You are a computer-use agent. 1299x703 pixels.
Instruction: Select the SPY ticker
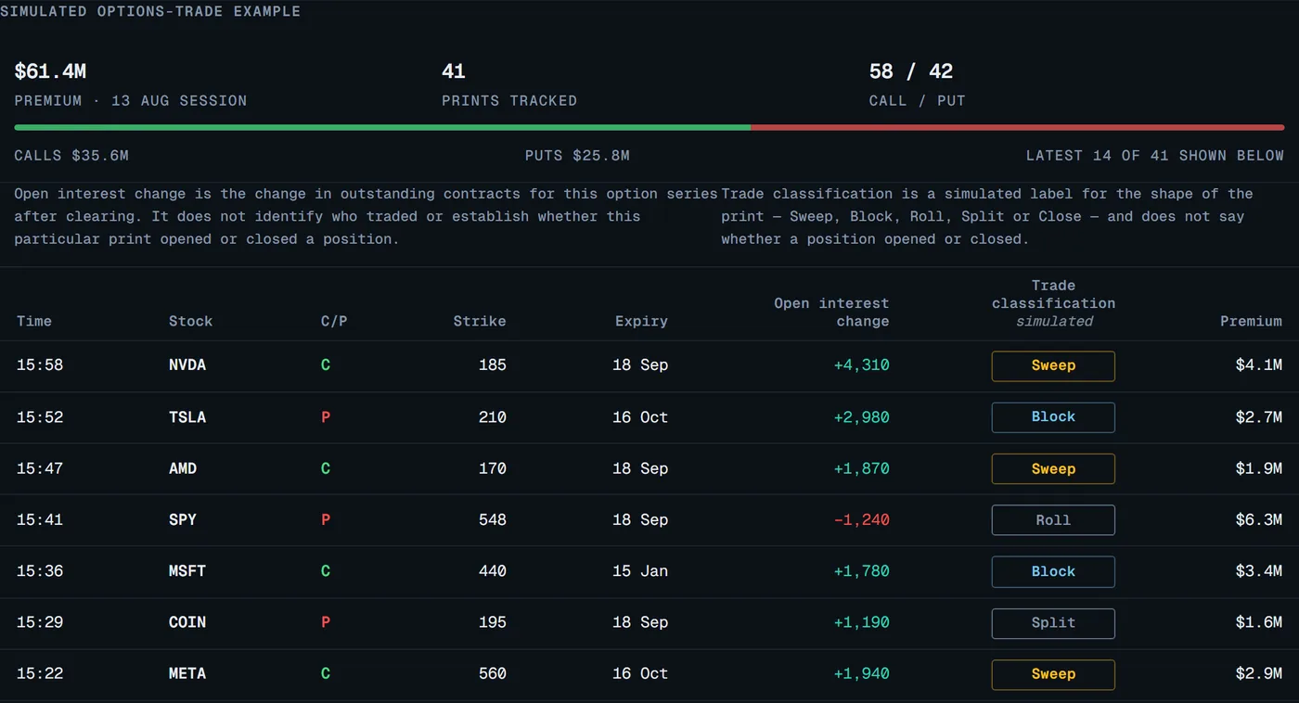coord(183,520)
